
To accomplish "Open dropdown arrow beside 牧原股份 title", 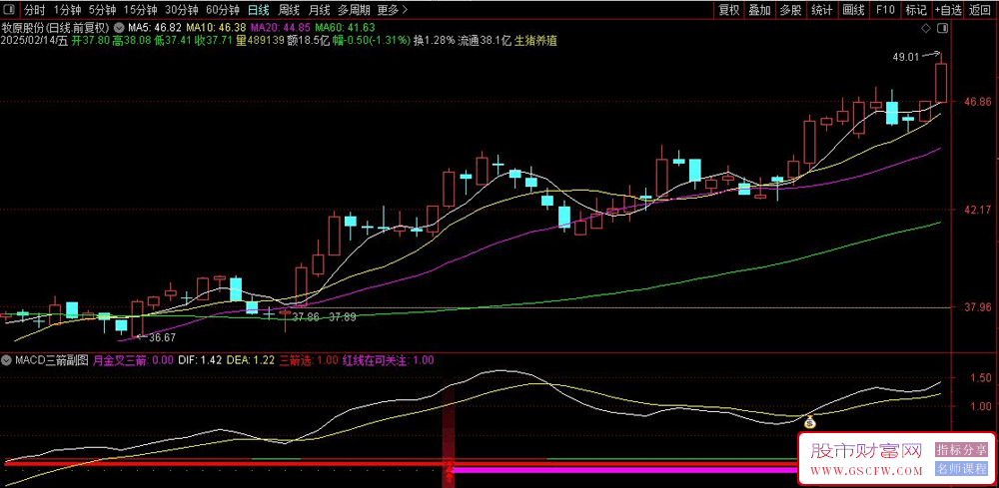I will [x=120, y=27].
